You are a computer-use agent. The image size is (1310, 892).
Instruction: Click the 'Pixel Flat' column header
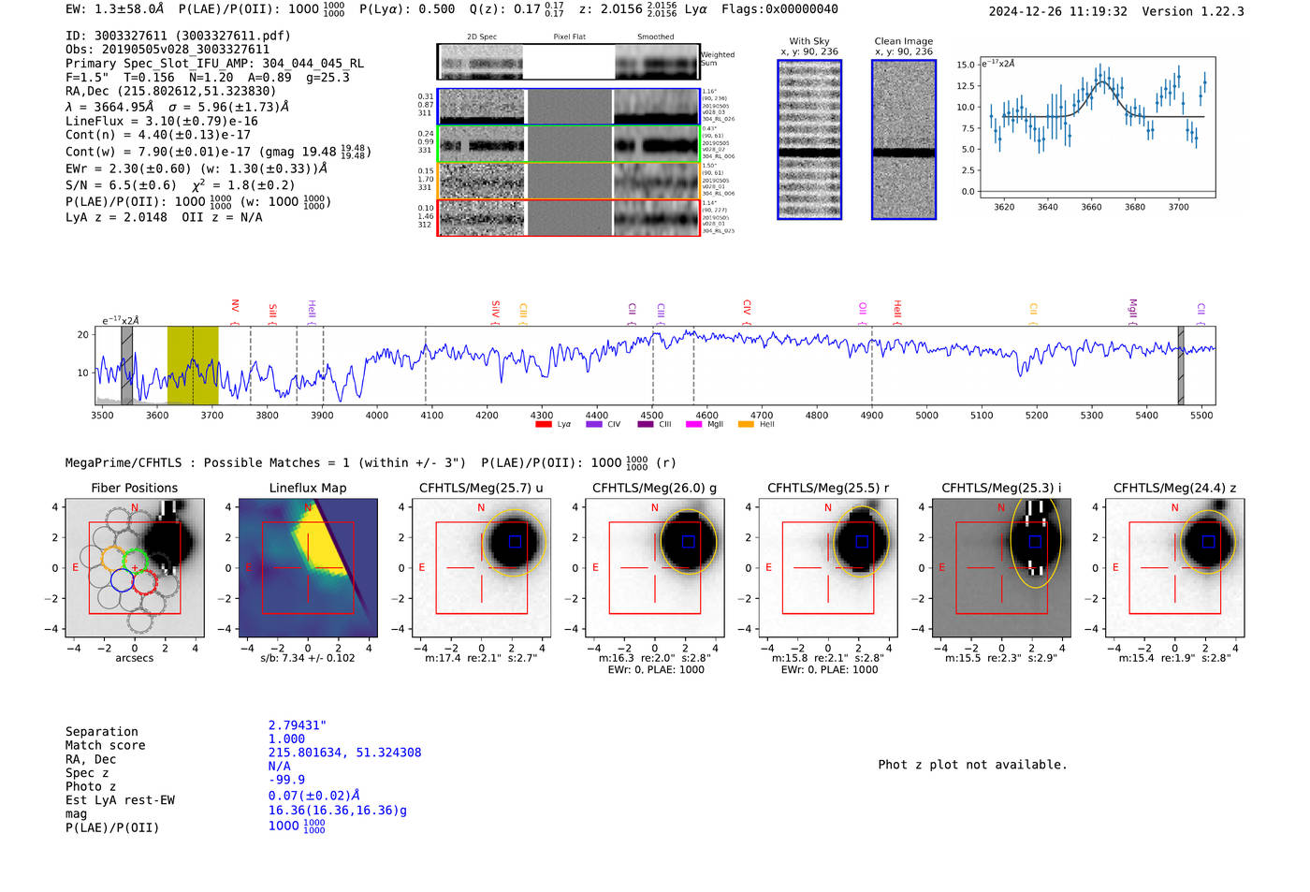pos(569,37)
